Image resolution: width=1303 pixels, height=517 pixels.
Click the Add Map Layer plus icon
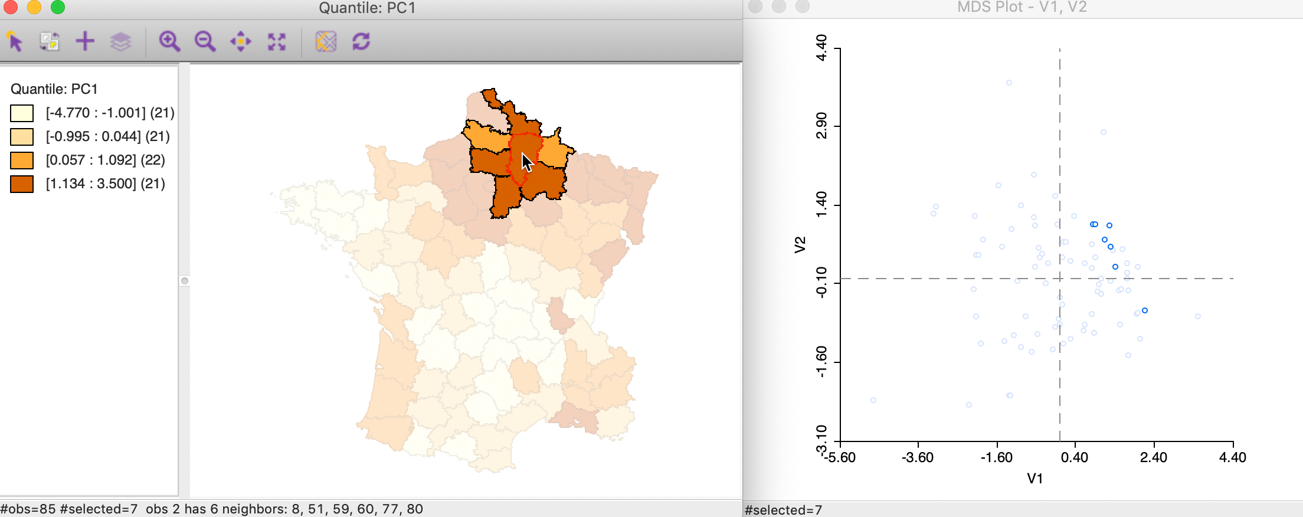(85, 41)
